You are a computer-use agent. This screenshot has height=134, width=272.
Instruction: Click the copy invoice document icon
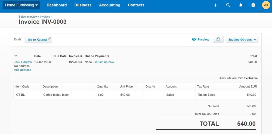218,39
